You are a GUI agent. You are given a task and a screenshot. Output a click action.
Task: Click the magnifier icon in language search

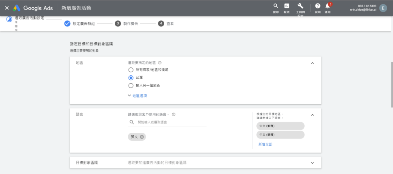pyautogui.click(x=132, y=122)
